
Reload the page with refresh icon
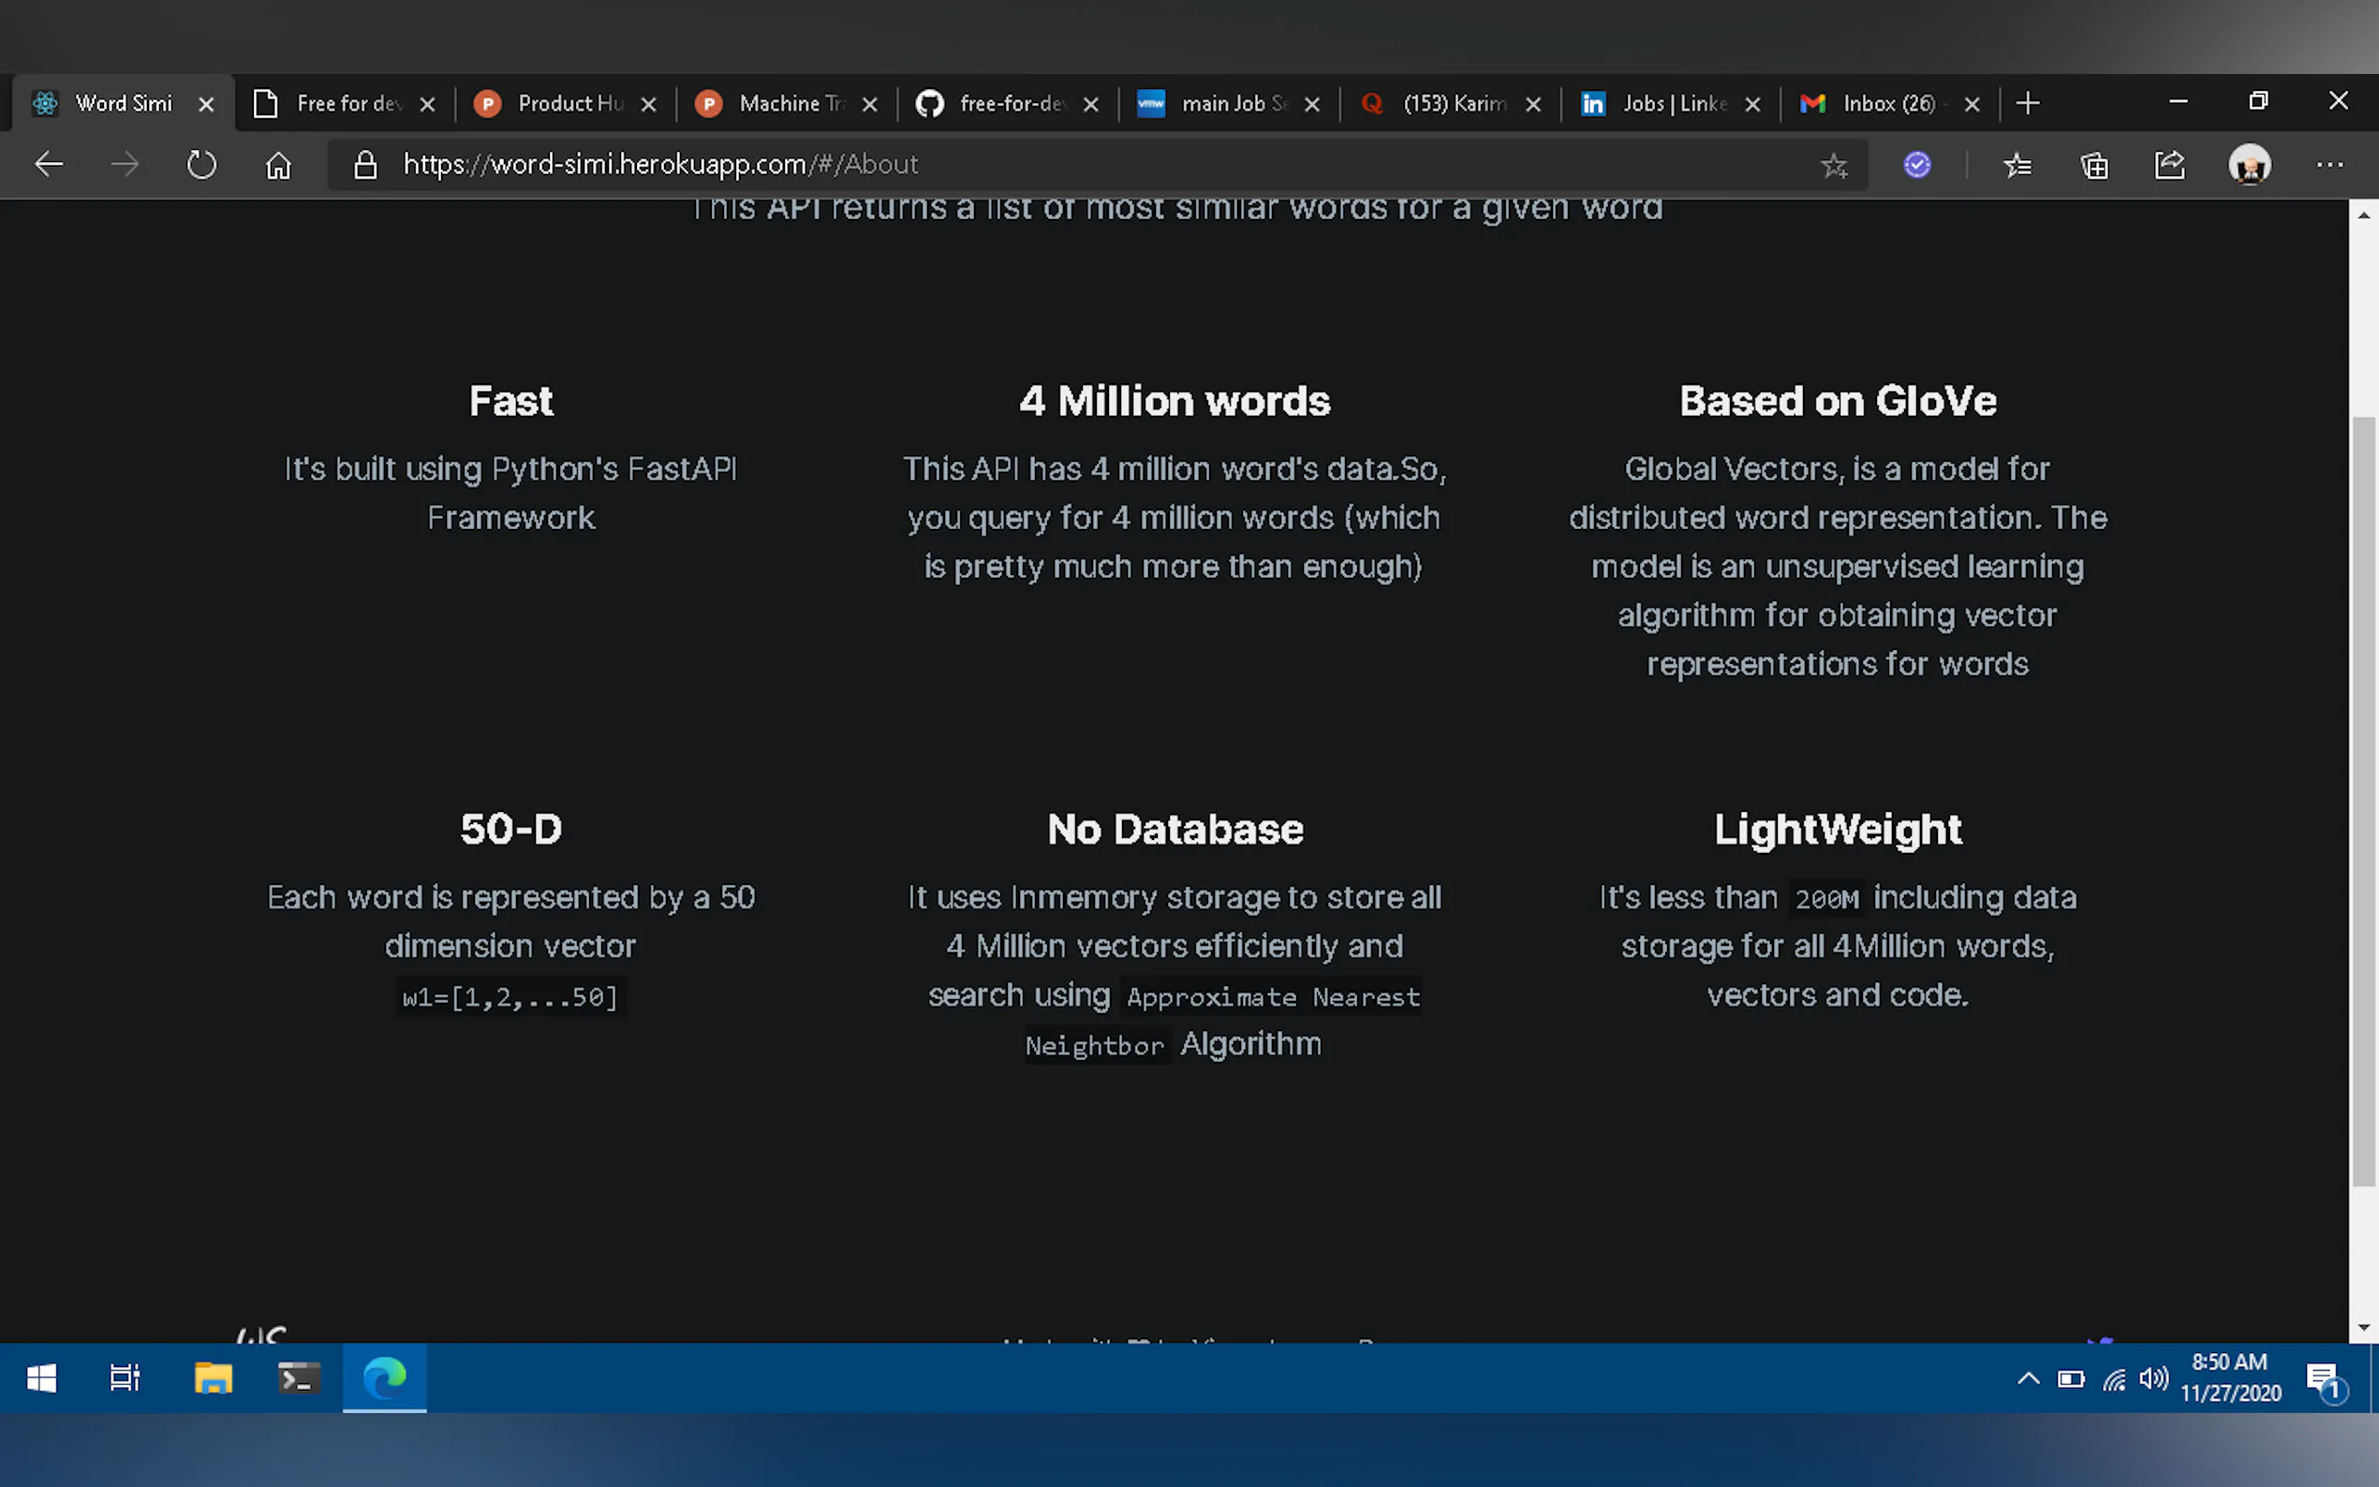click(201, 164)
